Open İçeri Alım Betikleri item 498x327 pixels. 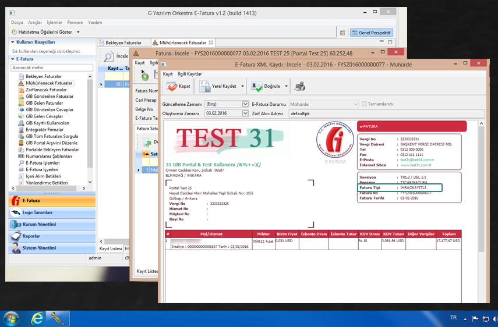coord(43,176)
